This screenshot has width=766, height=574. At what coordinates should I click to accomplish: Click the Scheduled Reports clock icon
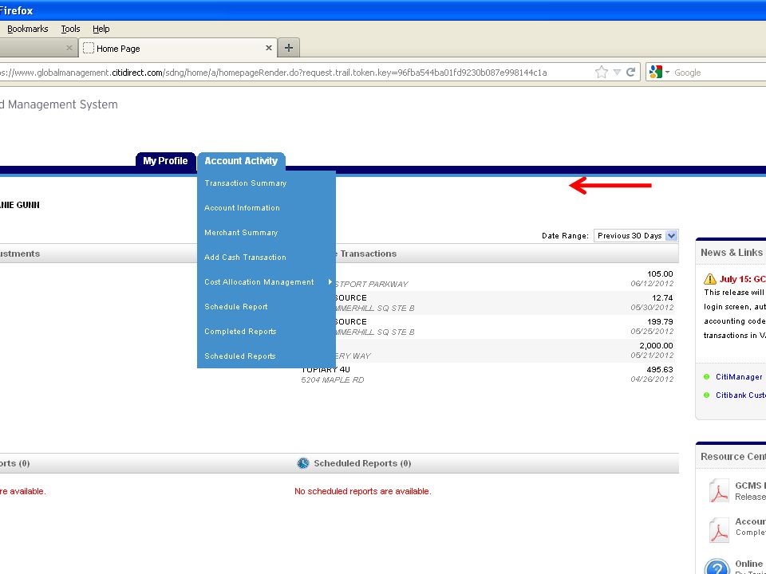click(303, 463)
